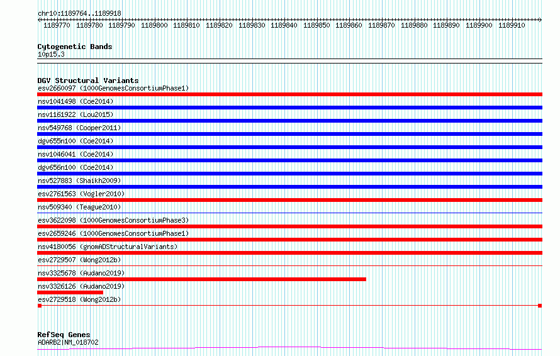The height and width of the screenshot is (356, 560).
Task: Click the ruler's right arrow end
Action: click(540, 20)
